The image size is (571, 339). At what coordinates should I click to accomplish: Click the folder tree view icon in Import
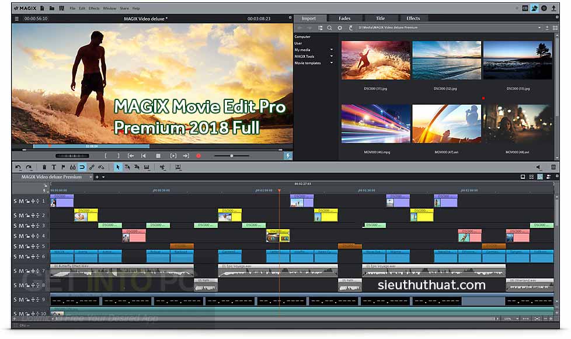(320, 27)
